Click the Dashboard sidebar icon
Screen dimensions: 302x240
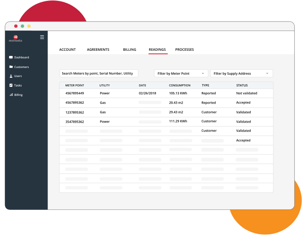[x=11, y=57]
